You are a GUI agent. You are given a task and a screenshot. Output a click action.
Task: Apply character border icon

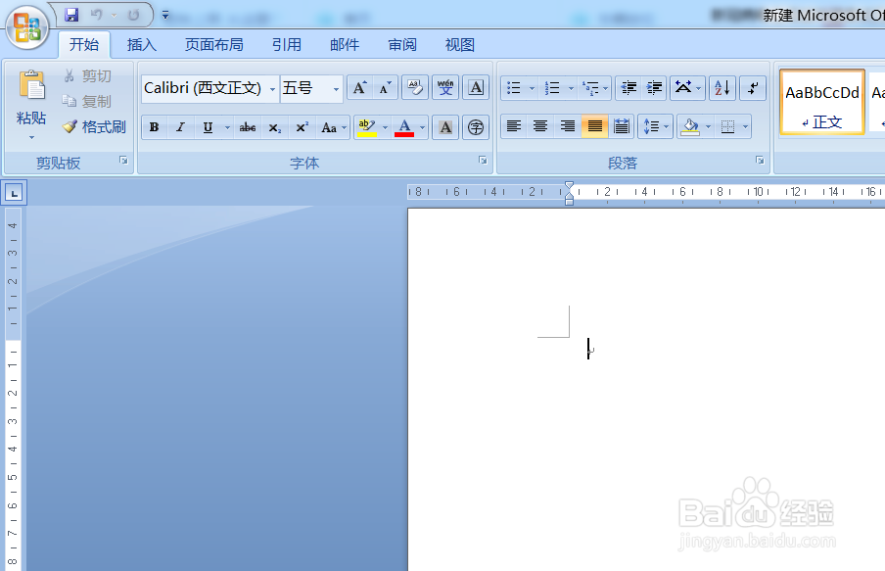476,87
